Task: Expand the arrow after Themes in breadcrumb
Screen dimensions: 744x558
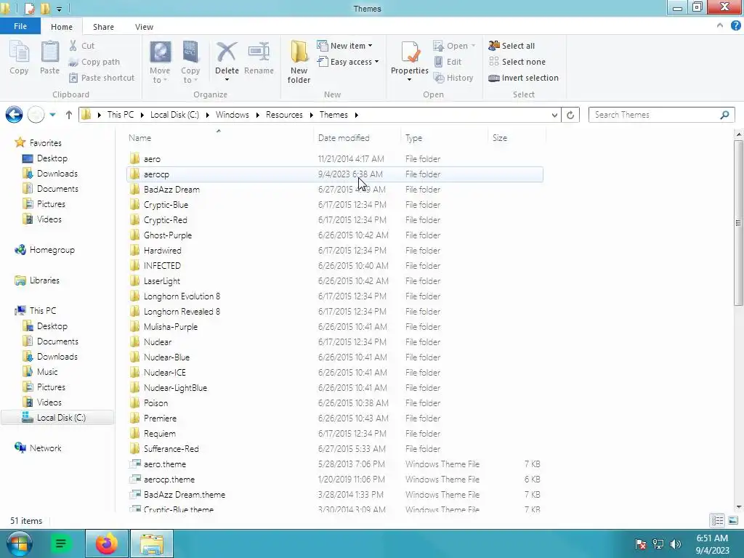Action: pyautogui.click(x=356, y=115)
